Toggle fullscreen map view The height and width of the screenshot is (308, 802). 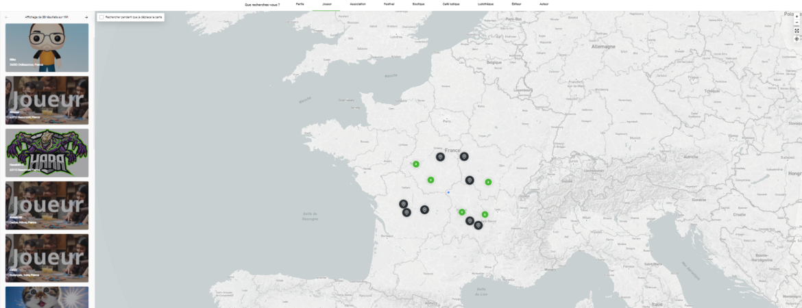pos(797,31)
